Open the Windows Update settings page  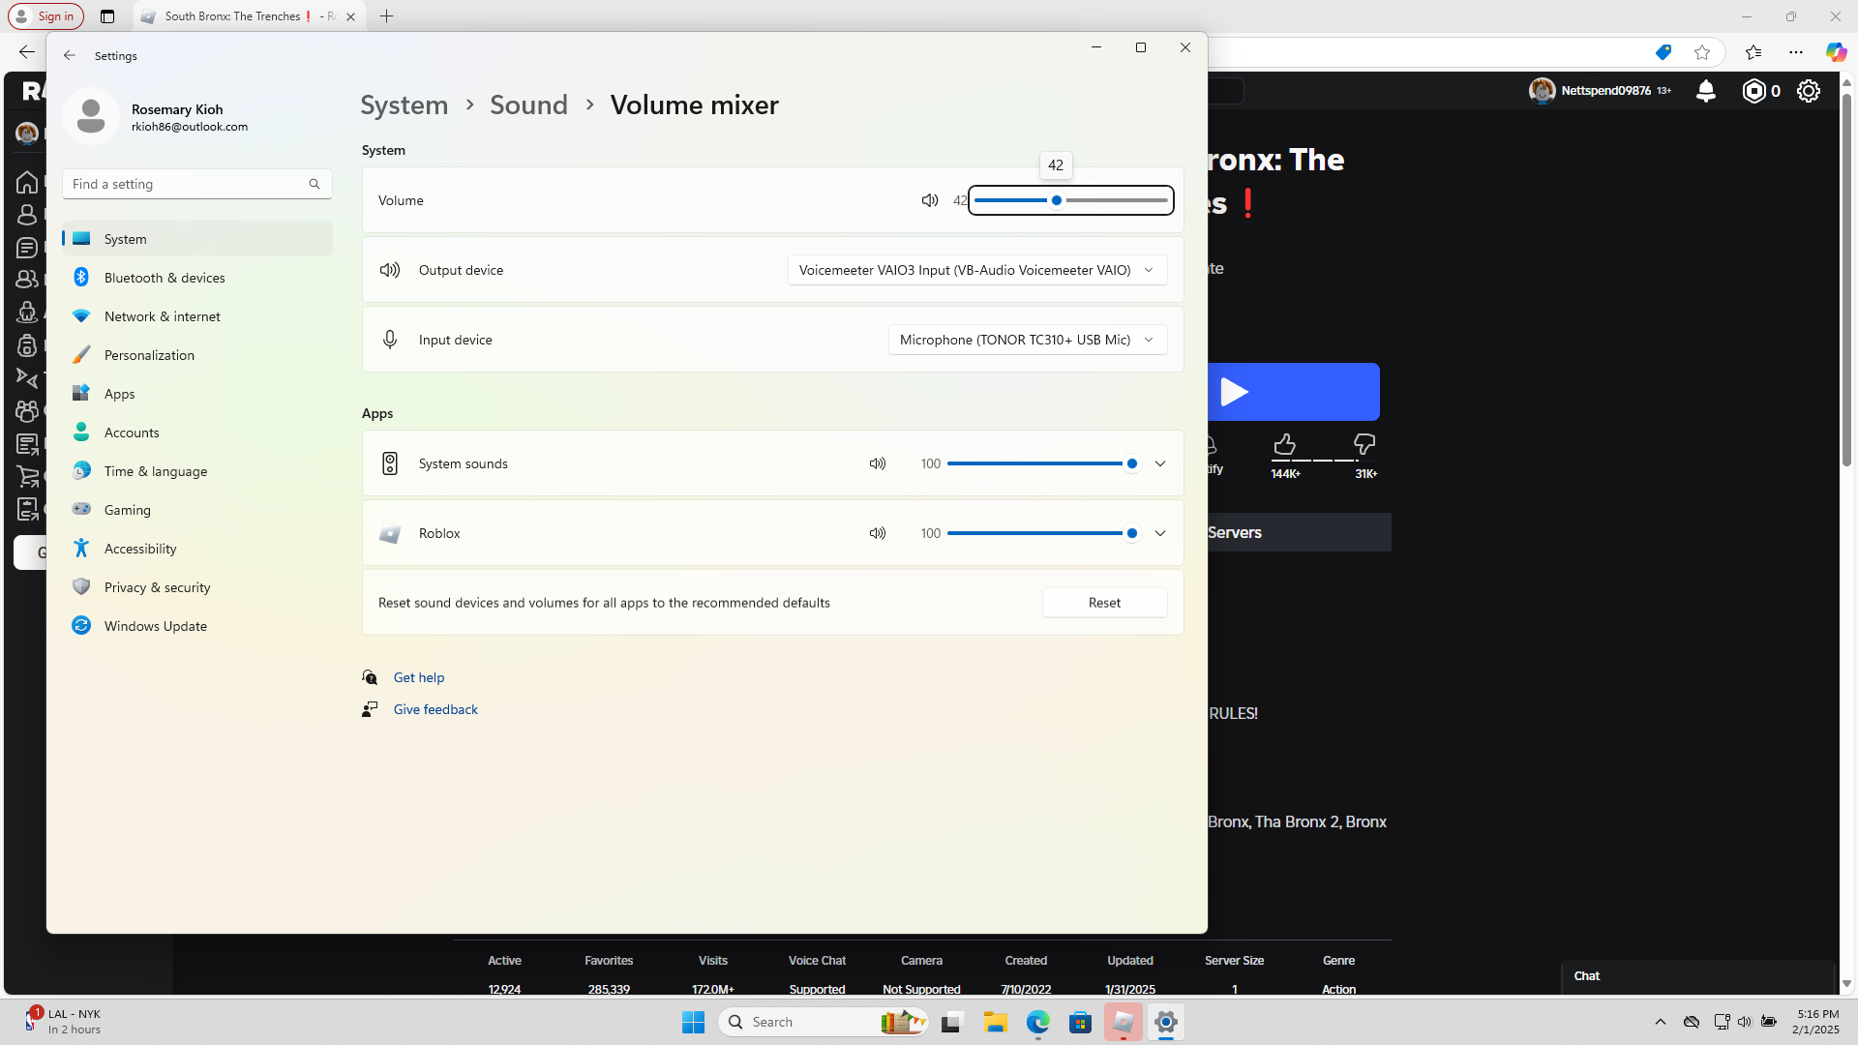coord(156,626)
